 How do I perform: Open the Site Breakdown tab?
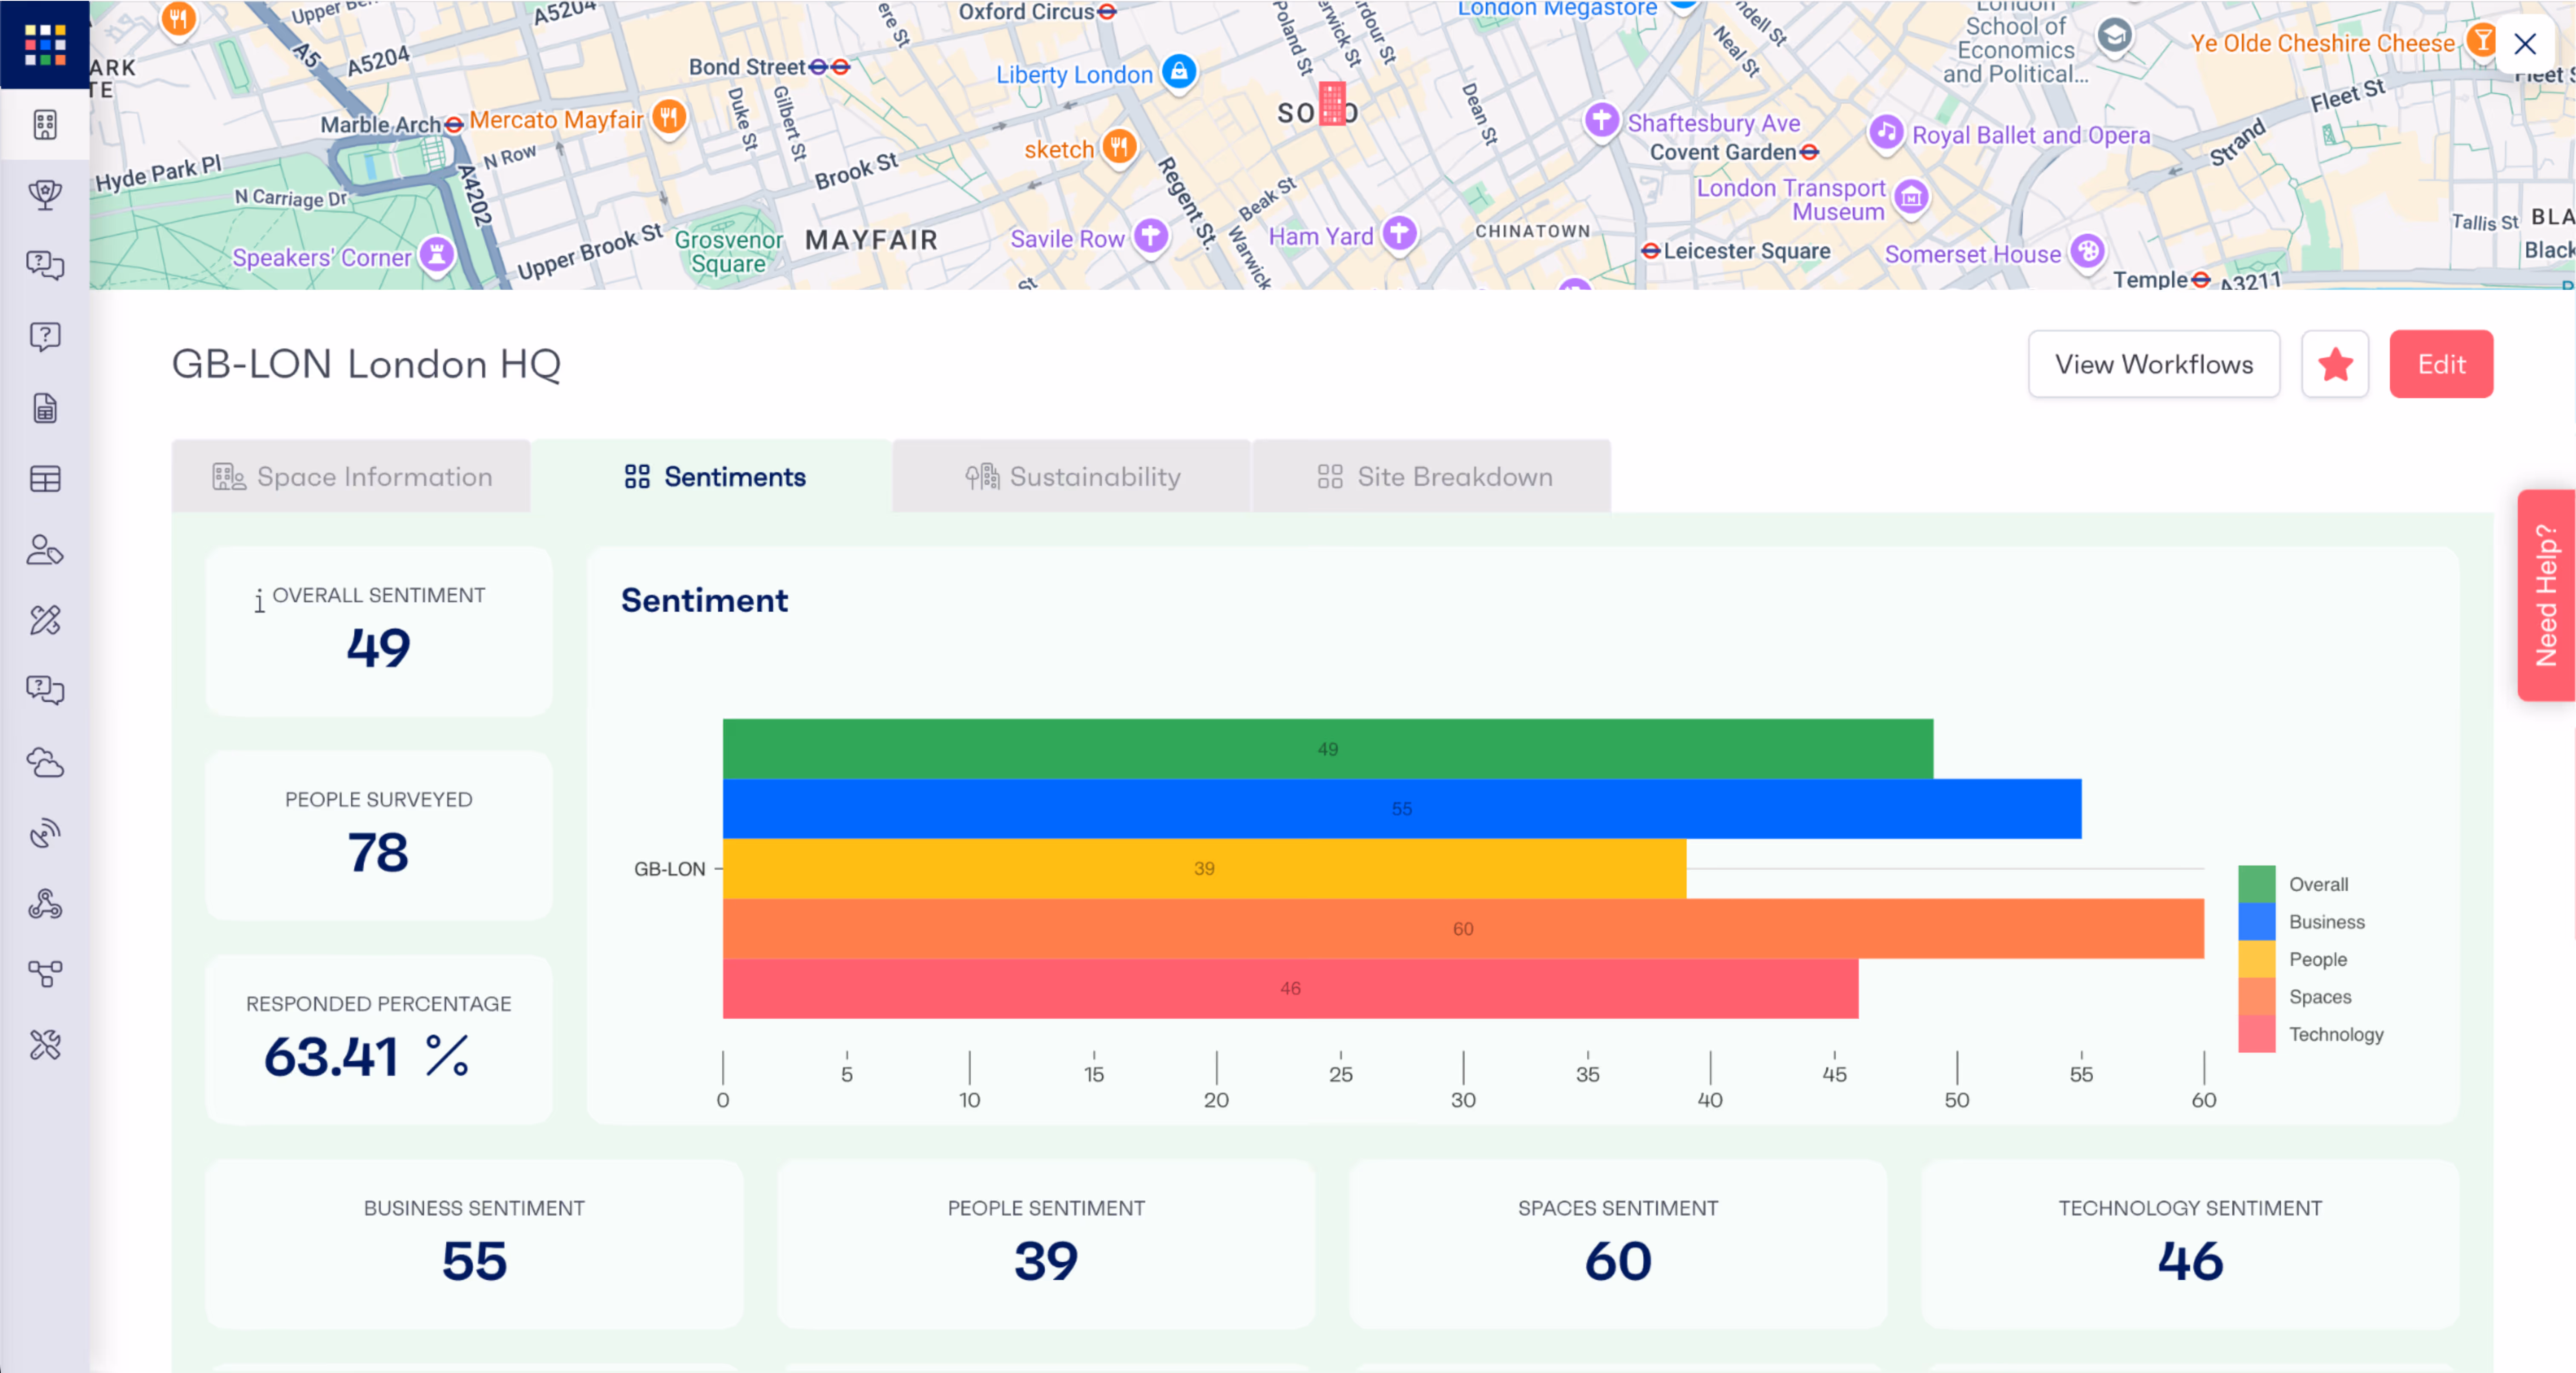pos(1432,477)
